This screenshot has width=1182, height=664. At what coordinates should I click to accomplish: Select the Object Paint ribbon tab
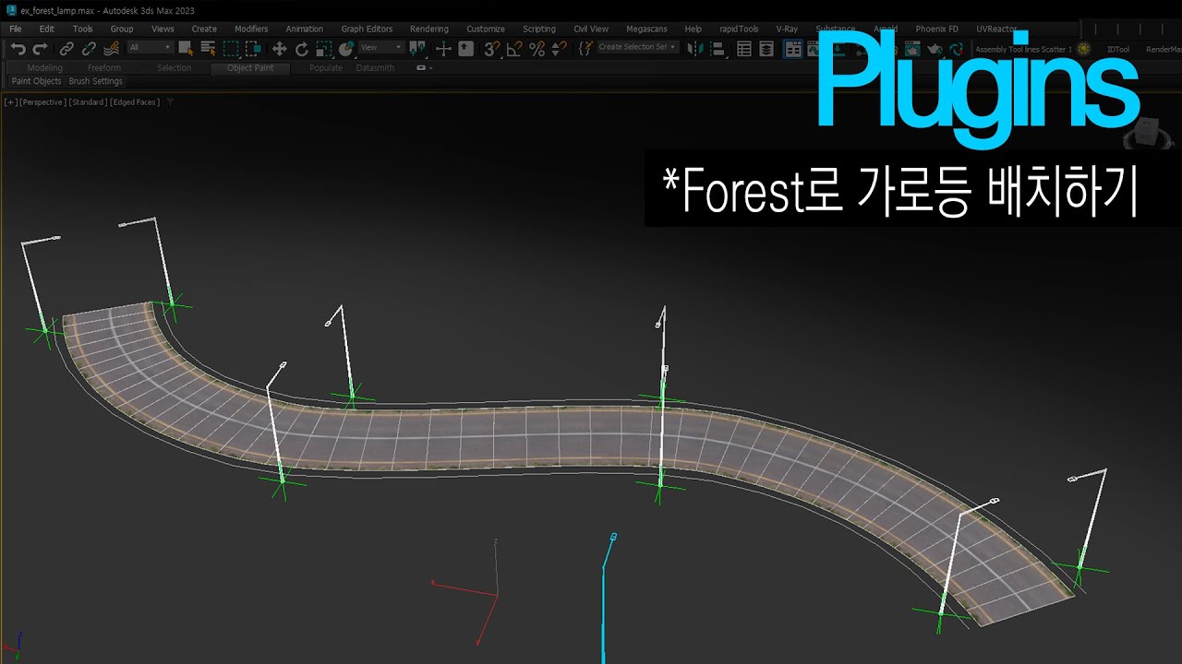click(x=250, y=67)
